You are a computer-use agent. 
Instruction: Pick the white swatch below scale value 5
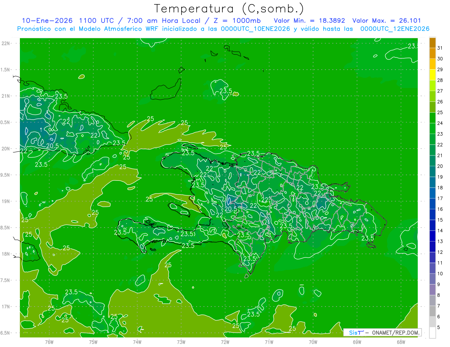(x=432, y=333)
